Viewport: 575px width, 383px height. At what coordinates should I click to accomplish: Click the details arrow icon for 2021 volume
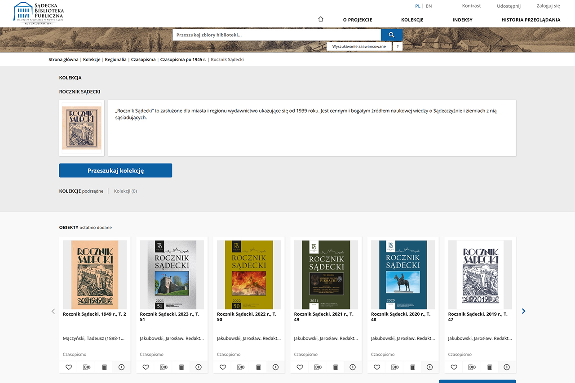(x=353, y=367)
